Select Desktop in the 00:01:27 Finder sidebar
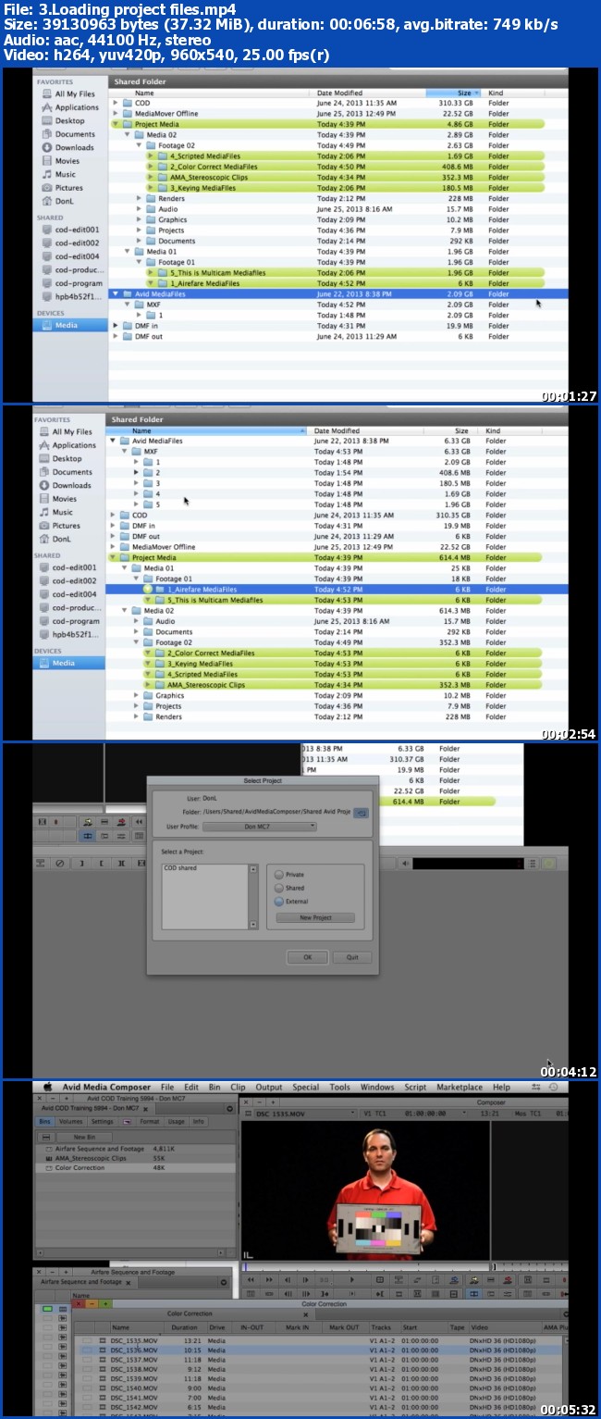Image resolution: width=601 pixels, height=1419 pixels. click(63, 120)
